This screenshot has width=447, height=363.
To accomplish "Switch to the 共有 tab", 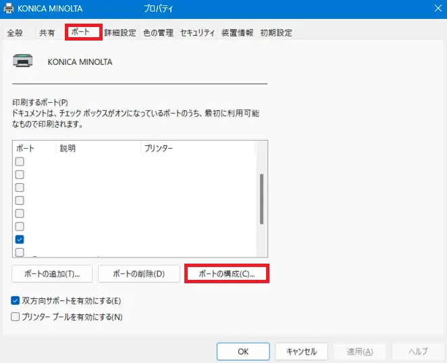I will point(47,32).
